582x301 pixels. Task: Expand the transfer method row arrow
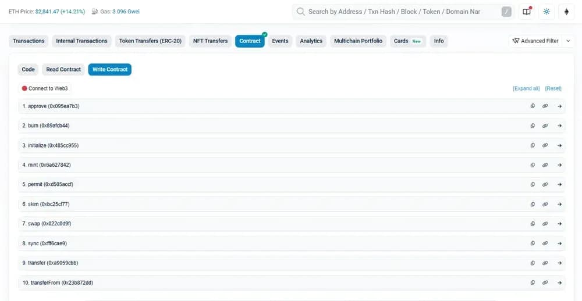pyautogui.click(x=559, y=263)
